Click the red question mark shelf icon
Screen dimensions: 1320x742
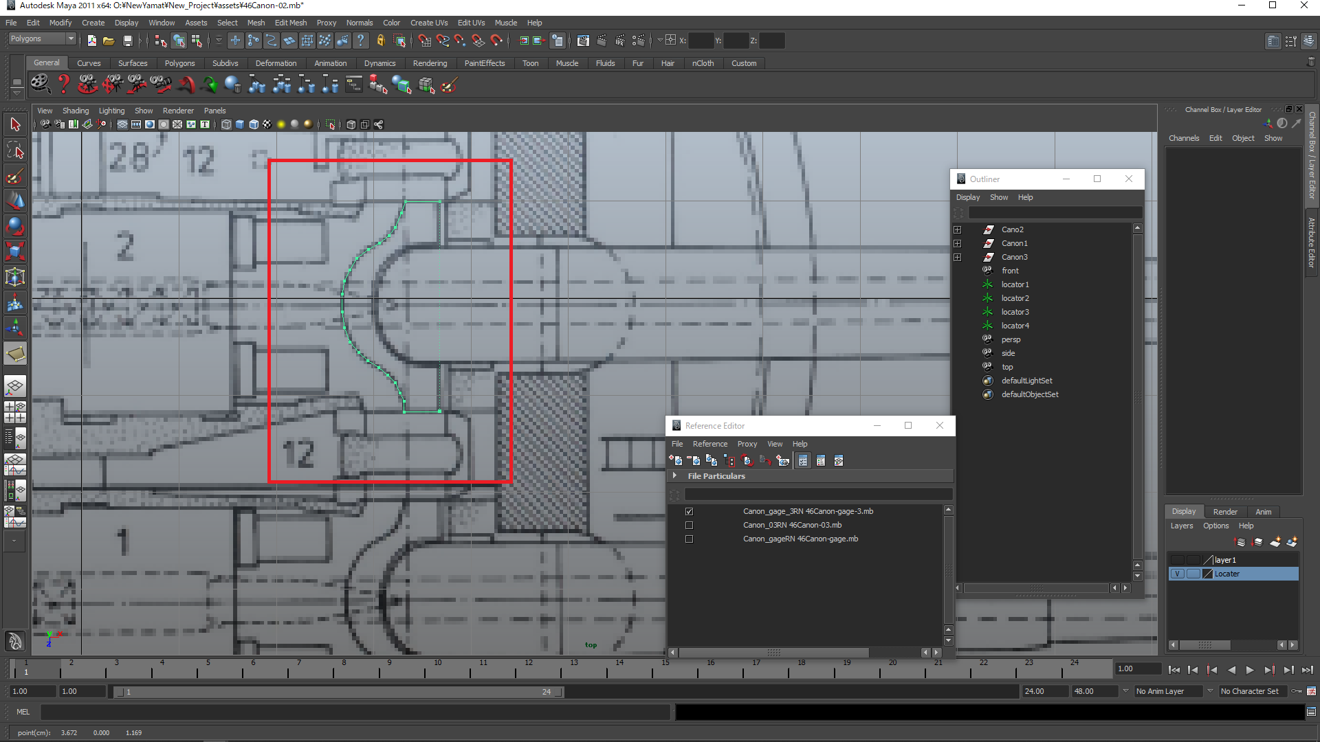64,85
